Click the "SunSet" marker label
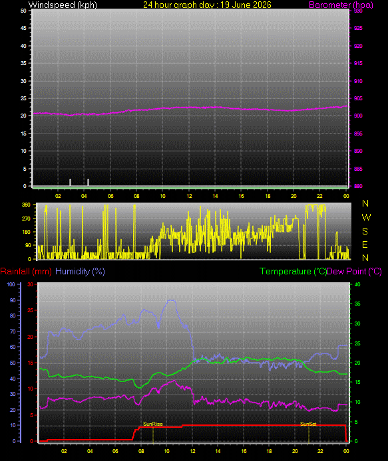Image resolution: width=388 pixels, height=461 pixels. pyautogui.click(x=308, y=424)
